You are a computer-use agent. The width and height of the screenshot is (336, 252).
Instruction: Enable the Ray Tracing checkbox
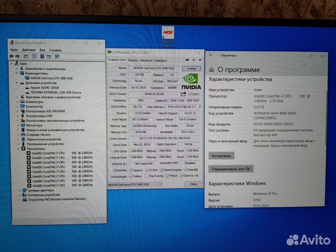[147, 176]
